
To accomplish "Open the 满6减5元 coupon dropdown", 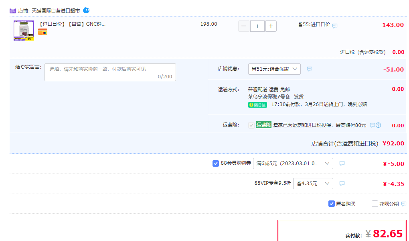I will click(293, 163).
